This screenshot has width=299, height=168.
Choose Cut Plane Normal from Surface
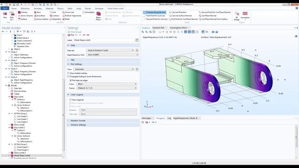[213, 19]
